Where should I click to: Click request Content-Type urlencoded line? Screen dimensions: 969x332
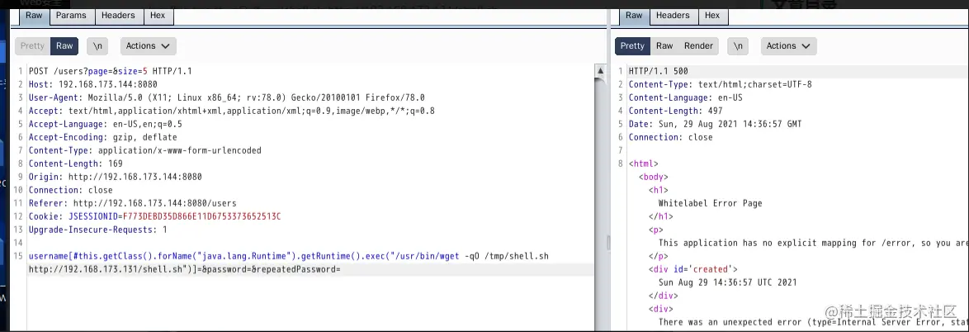click(144, 150)
